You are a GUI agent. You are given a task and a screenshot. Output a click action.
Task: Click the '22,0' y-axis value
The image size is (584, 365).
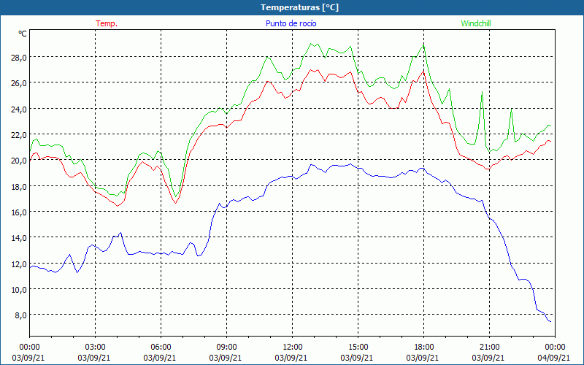coord(18,135)
